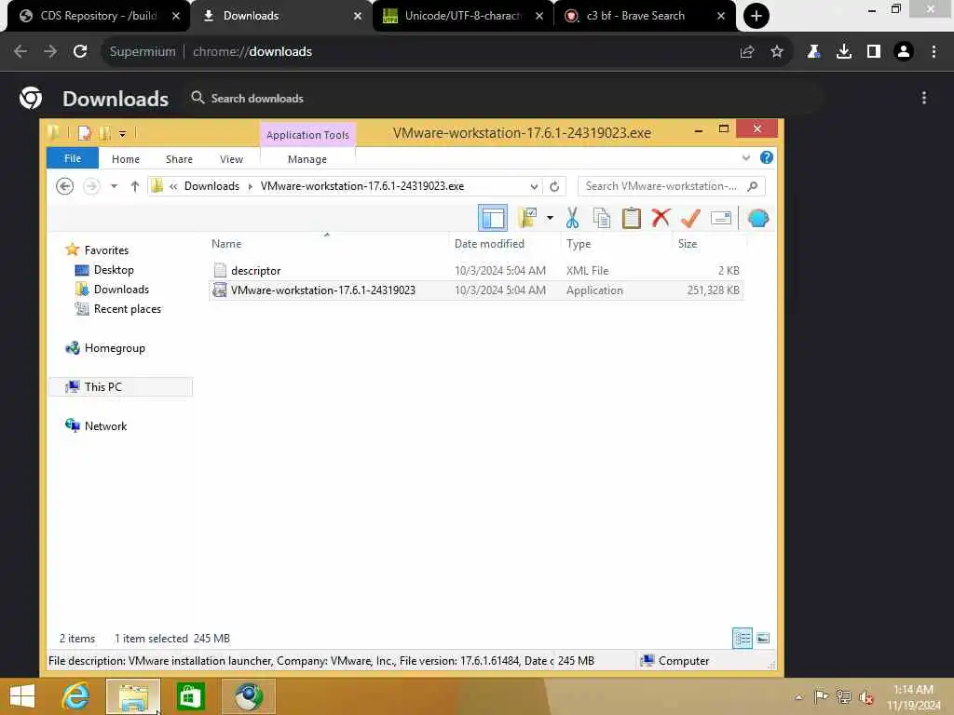Select This PC in navigation pane
This screenshot has height=715, width=954.
[120, 386]
